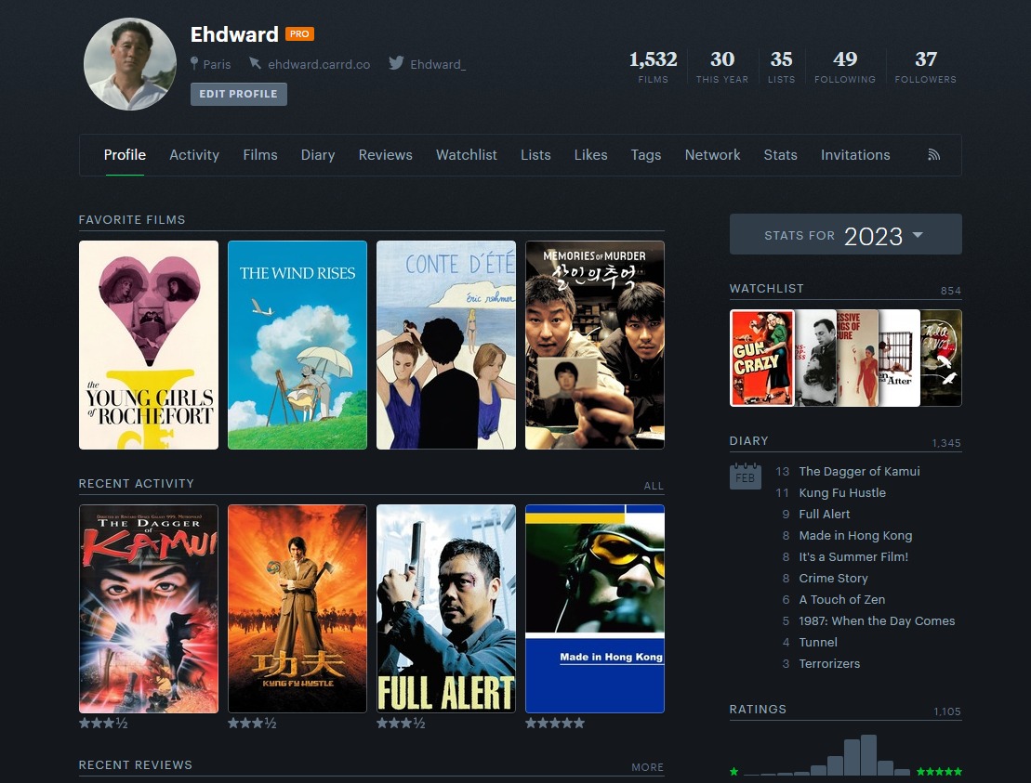1031x783 pixels.
Task: Open the Diary sidebar heading
Action: pos(748,441)
